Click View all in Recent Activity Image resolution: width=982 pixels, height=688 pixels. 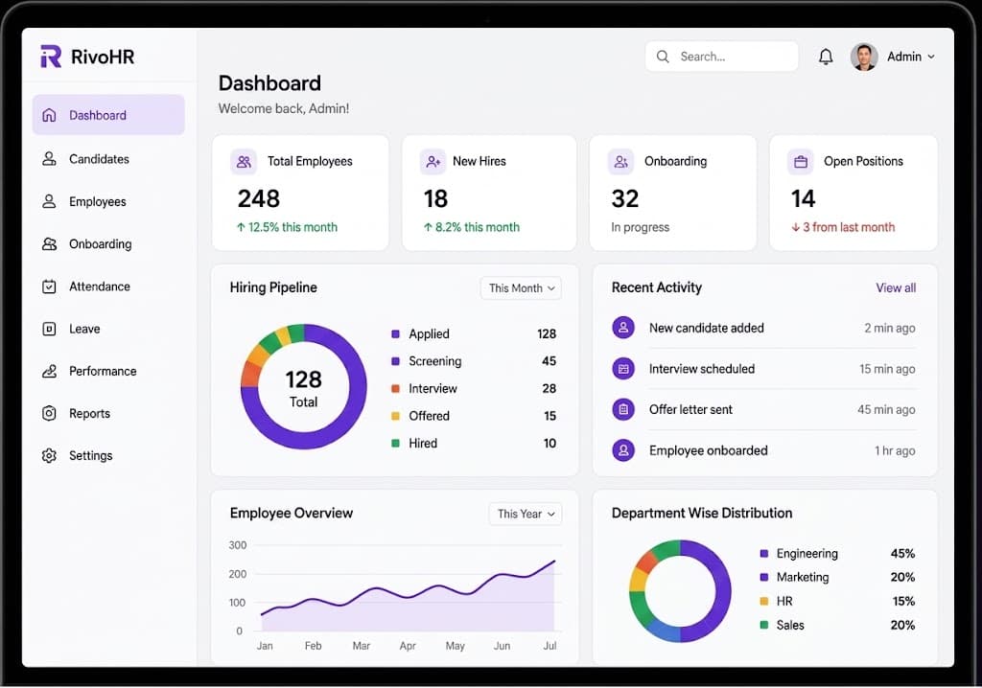(x=896, y=288)
